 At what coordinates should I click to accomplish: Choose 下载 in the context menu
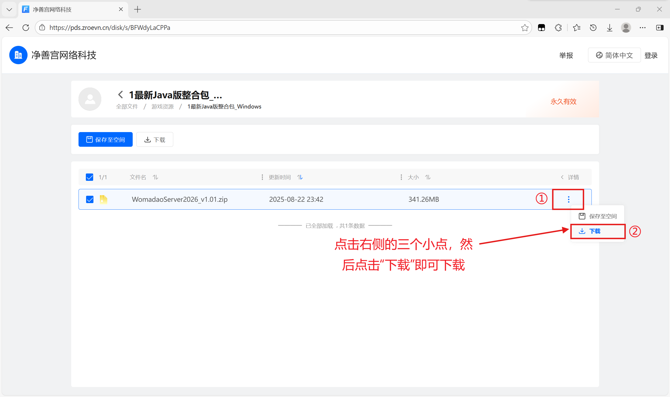tap(594, 231)
